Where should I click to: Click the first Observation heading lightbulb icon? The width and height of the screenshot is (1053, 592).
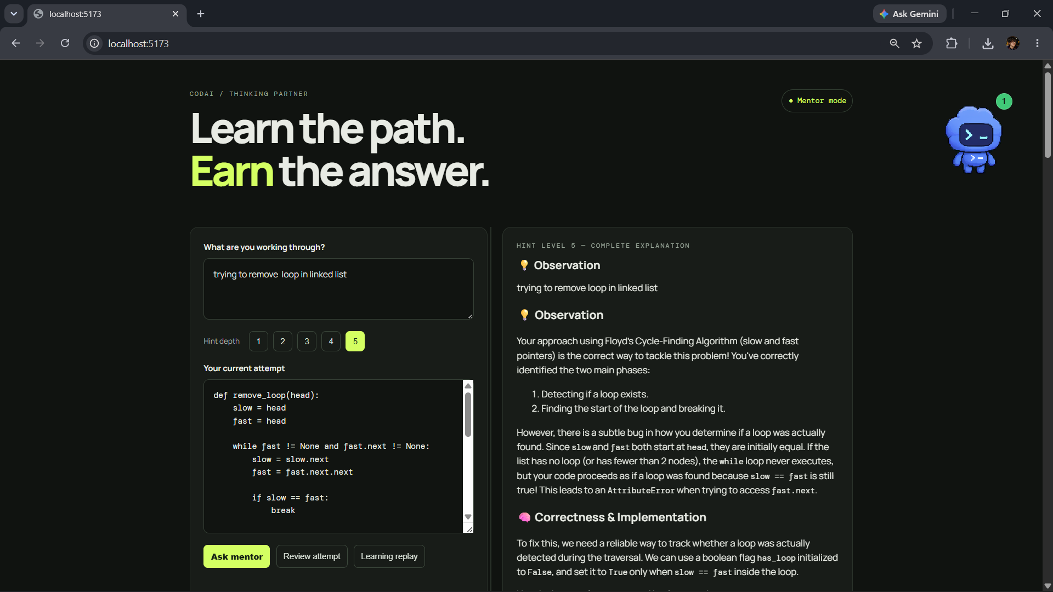[524, 265]
